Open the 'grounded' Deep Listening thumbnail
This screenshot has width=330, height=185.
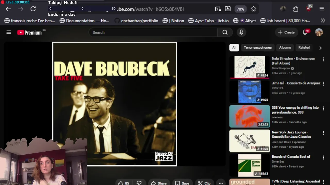coord(250,182)
